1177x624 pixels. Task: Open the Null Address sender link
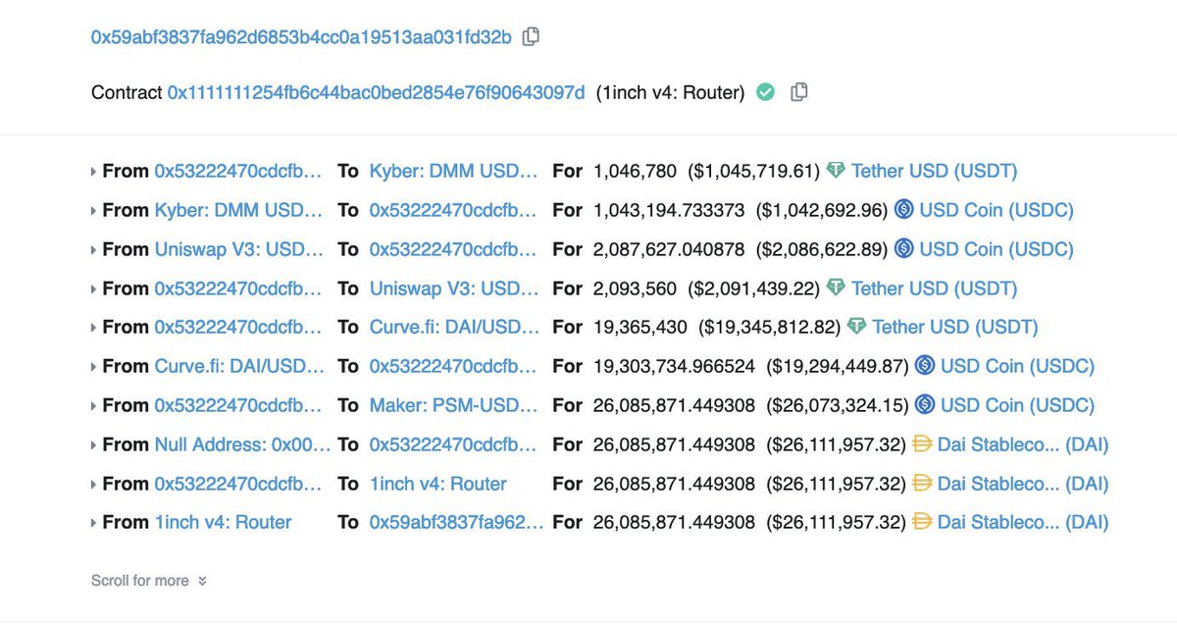(x=242, y=444)
